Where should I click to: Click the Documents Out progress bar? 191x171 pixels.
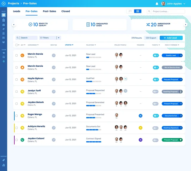pos(94,130)
